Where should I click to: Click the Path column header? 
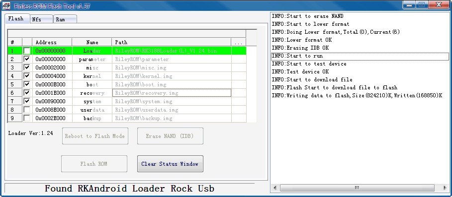tap(172, 42)
